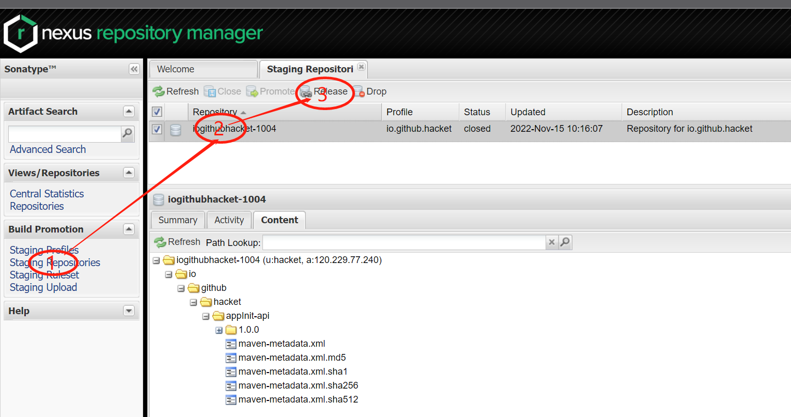Sort by the Profile column header
The image size is (791, 417).
pyautogui.click(x=420, y=112)
